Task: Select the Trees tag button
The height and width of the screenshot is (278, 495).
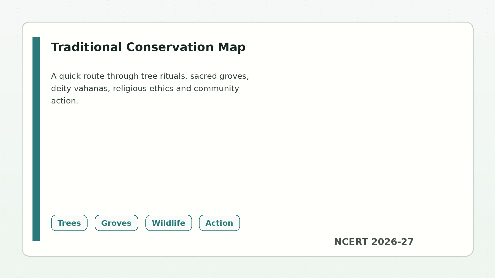Action: pos(69,223)
